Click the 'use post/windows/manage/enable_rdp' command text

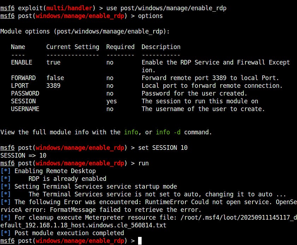click(166, 8)
